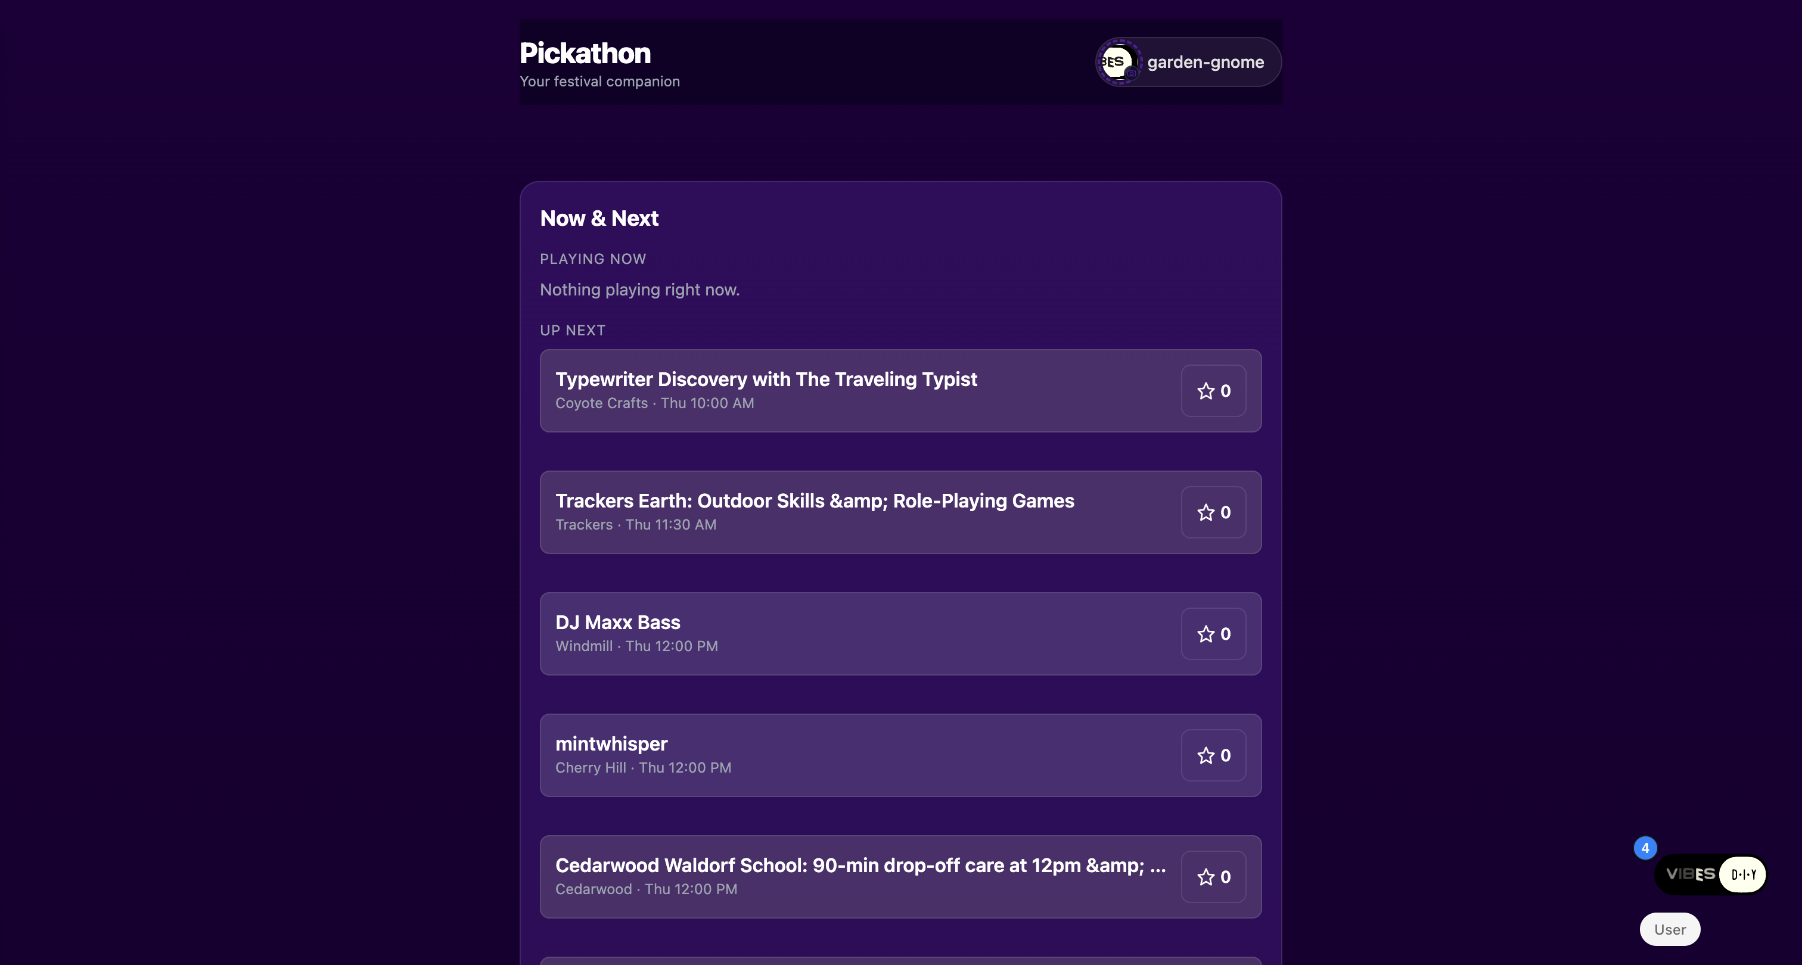Screen dimensions: 1802x965
Task: Star the Cedarwood Waldorf School event
Action: pyautogui.click(x=1213, y=877)
